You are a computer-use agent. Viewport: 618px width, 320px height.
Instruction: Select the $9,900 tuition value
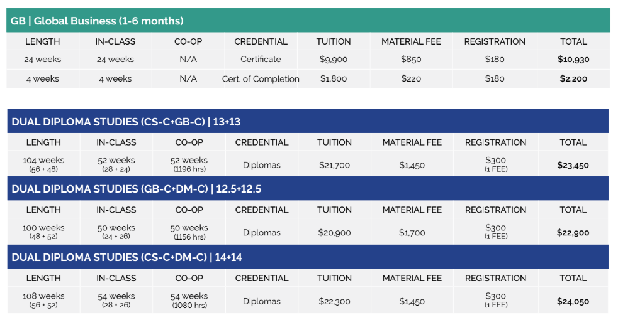pyautogui.click(x=334, y=60)
